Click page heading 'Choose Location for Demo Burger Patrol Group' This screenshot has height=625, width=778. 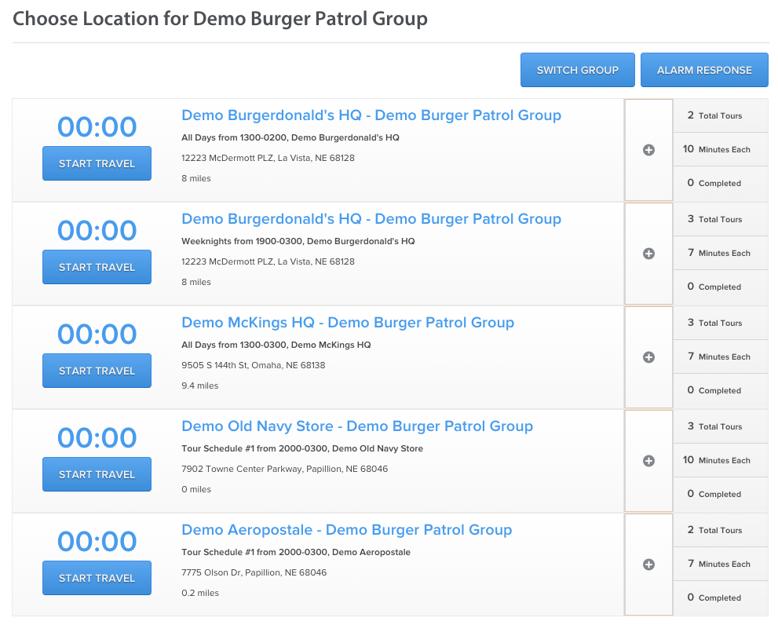point(220,19)
